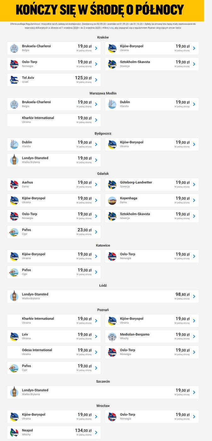This screenshot has height=441, width=212.
Task: Click Dublin bridge icon under Warszawa Modlin
Action: pyautogui.click(x=112, y=104)
